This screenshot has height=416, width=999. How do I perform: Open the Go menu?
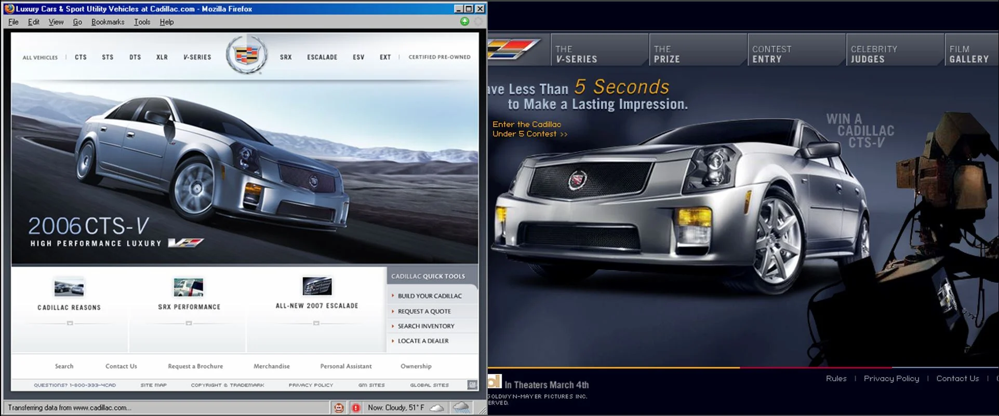pos(77,22)
